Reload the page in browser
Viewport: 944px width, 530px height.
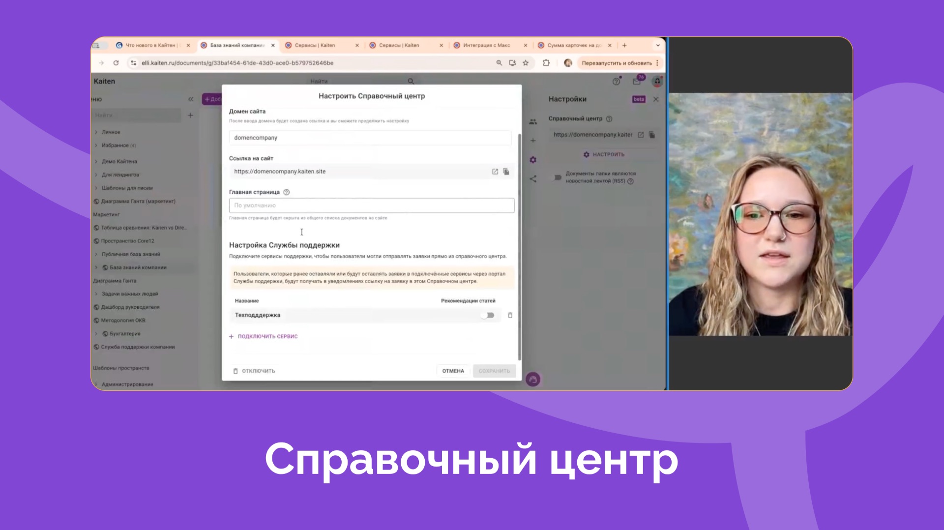116,63
